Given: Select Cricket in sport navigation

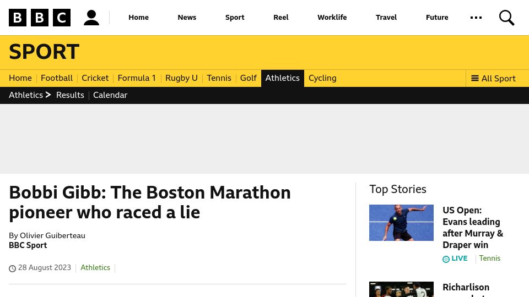Looking at the screenshot, I should [x=95, y=78].
